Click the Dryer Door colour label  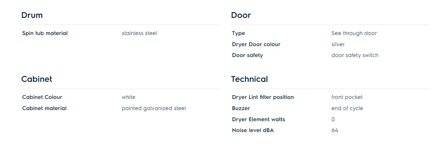click(x=256, y=45)
